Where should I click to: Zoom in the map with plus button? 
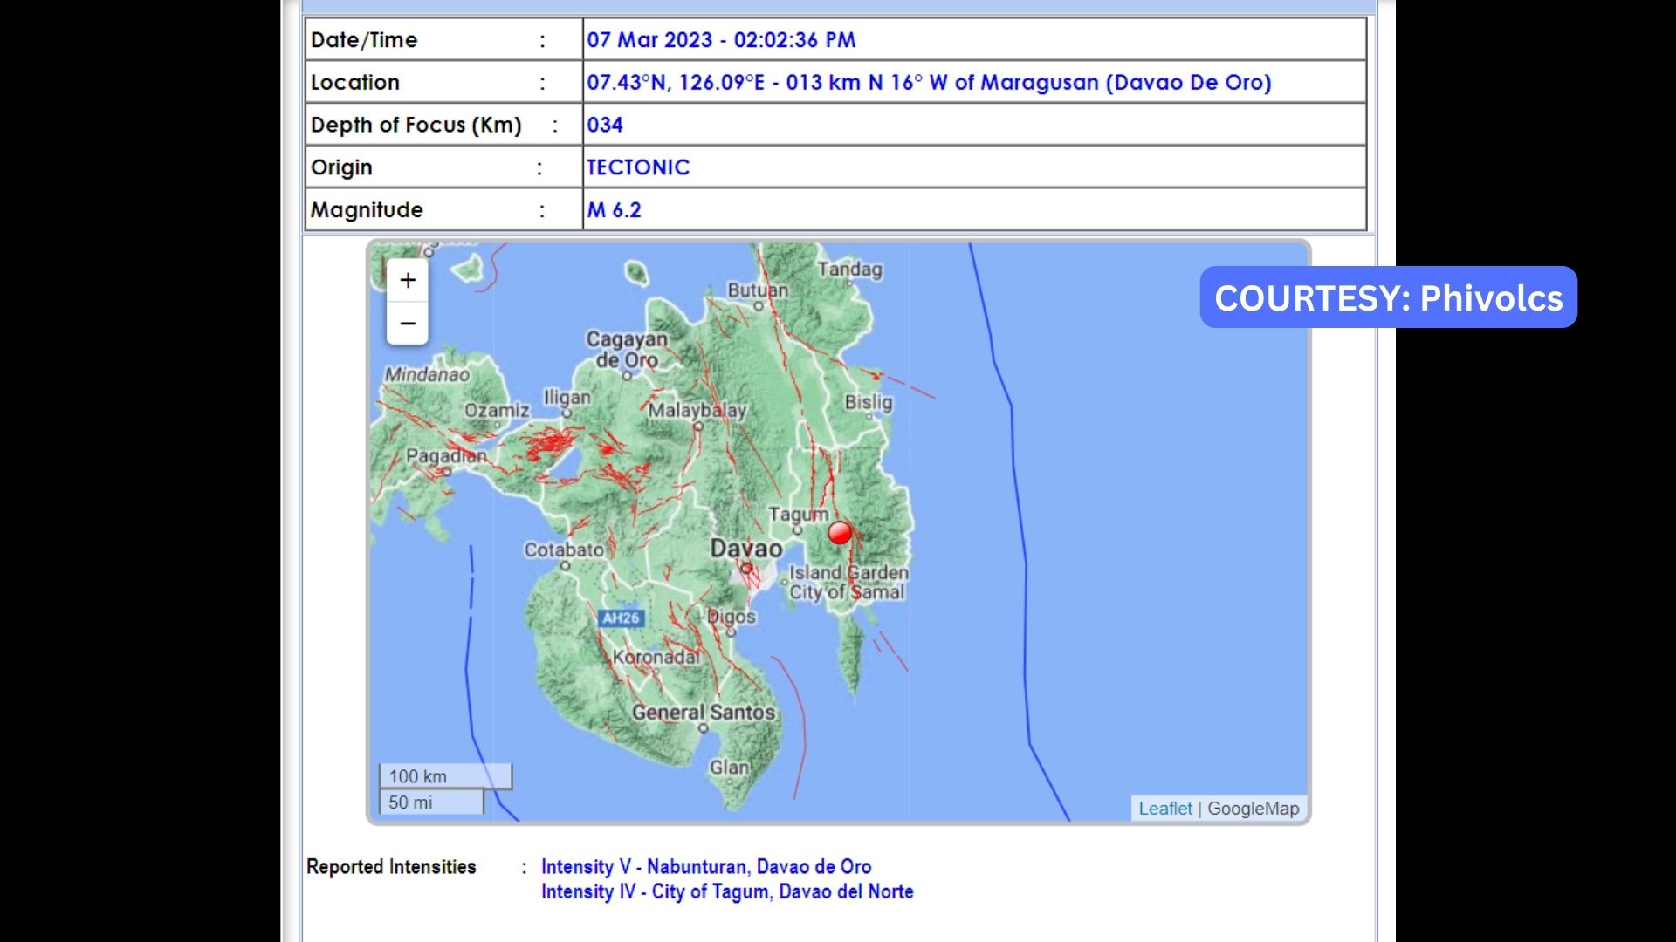pyautogui.click(x=408, y=281)
